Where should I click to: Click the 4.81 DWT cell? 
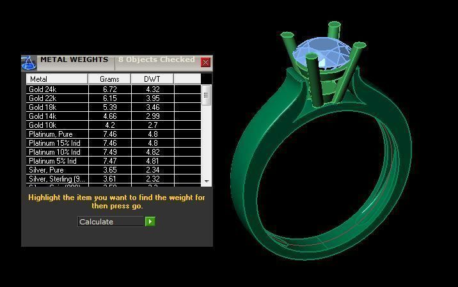point(153,161)
